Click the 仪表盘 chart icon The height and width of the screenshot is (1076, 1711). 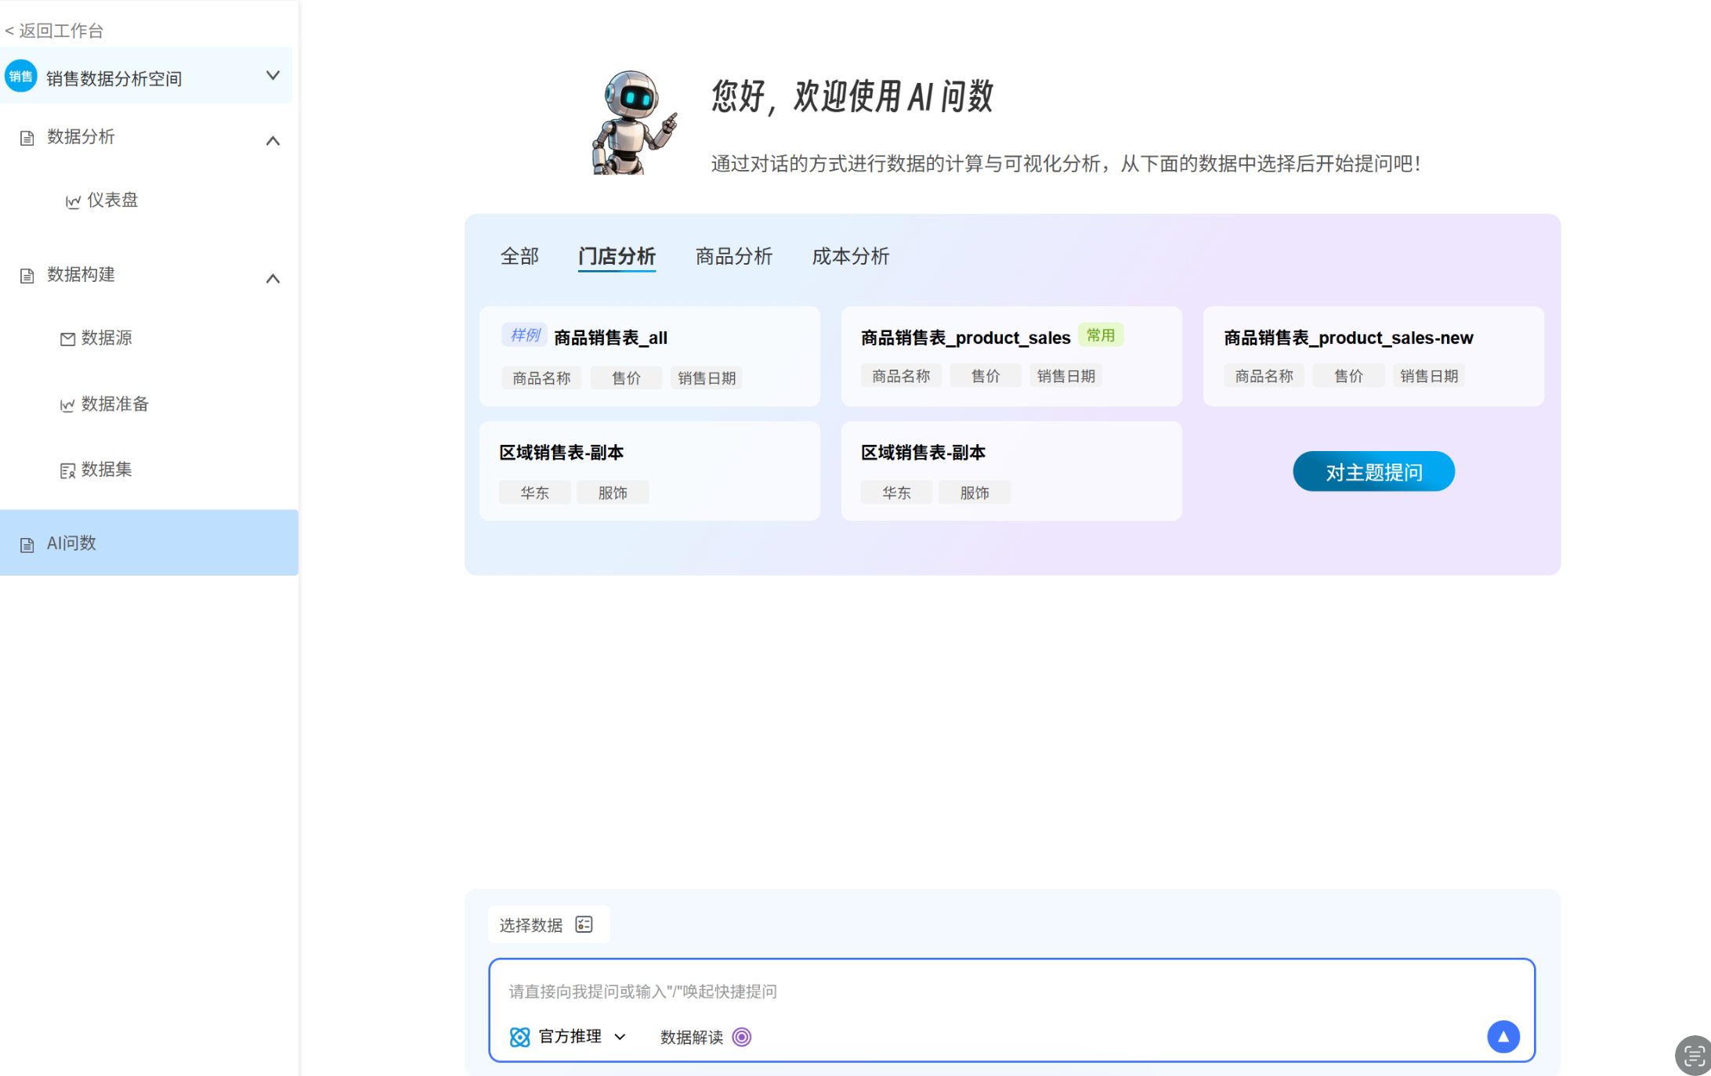(x=73, y=201)
